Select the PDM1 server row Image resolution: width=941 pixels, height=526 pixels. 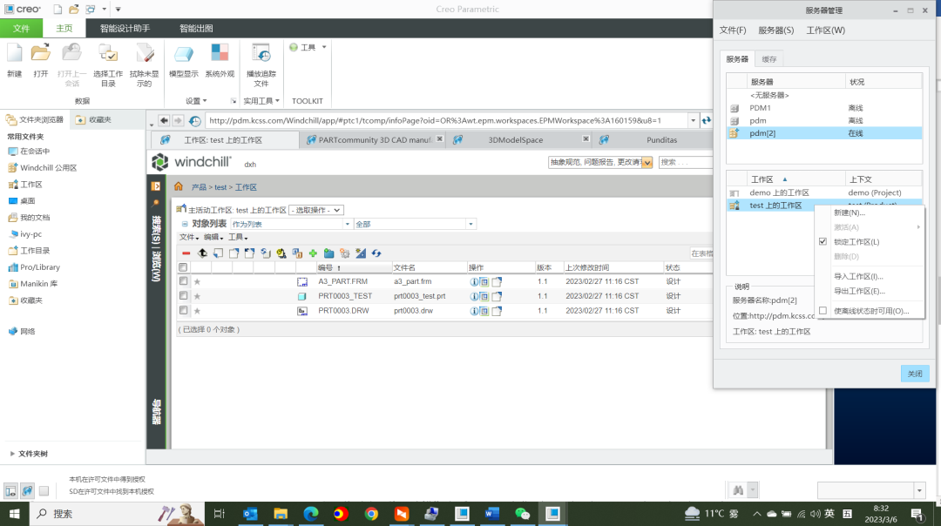pyautogui.click(x=824, y=108)
